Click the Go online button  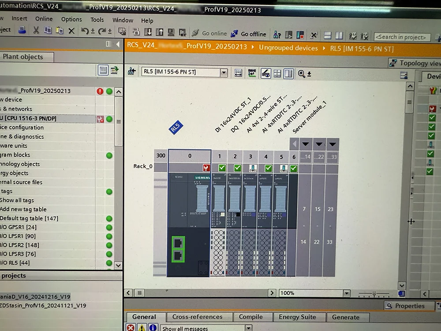(x=209, y=33)
